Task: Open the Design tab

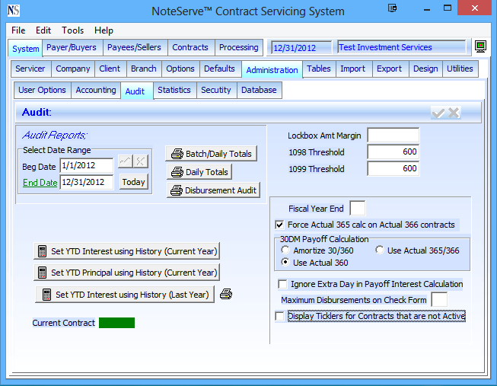Action: coord(425,69)
